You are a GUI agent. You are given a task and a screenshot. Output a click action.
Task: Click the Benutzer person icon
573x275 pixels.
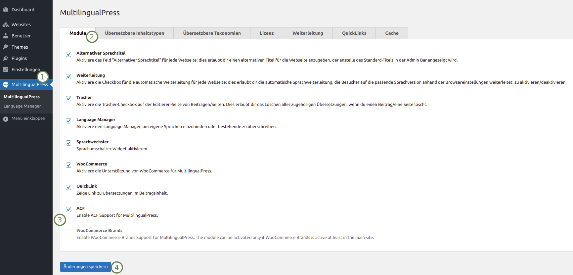pos(6,36)
